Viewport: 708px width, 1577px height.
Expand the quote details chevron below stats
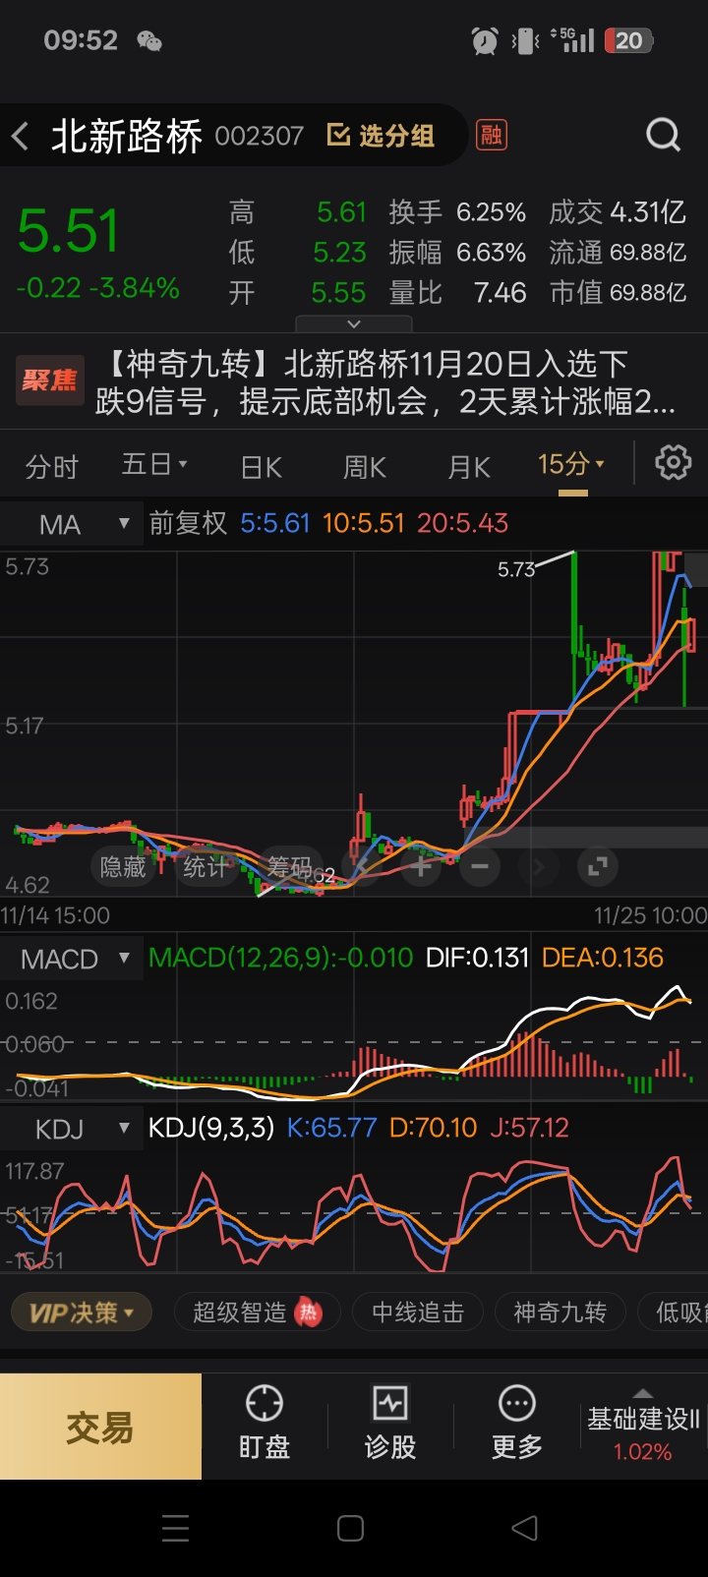click(x=354, y=323)
